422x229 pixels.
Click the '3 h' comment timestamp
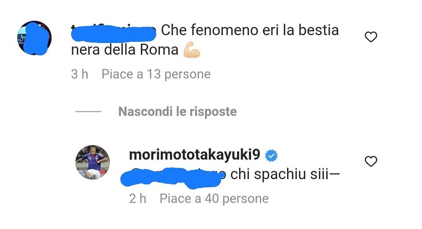(x=80, y=75)
